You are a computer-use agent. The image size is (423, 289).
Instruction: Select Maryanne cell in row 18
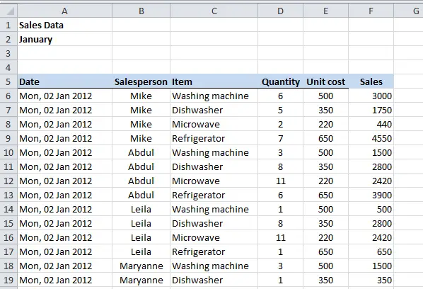point(141,266)
